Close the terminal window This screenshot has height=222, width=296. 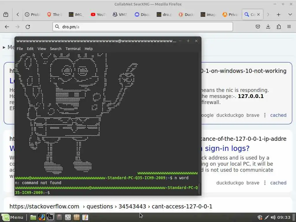[x=196, y=41]
